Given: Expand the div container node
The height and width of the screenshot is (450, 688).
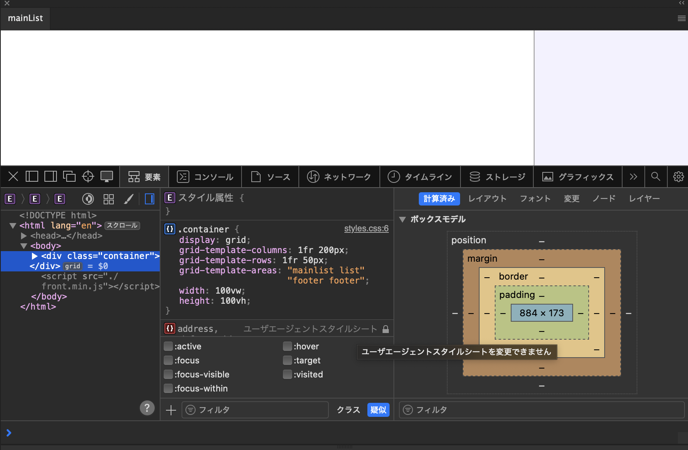Looking at the screenshot, I should pyautogui.click(x=35, y=256).
